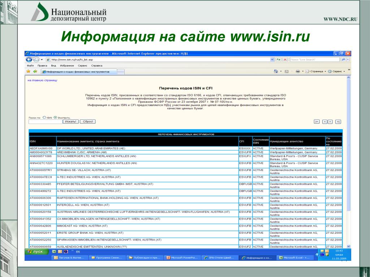This screenshot has height=277, width=370.
Task: Switch to Microsoft PowerPoi... taskbar item
Action: click(x=182, y=258)
